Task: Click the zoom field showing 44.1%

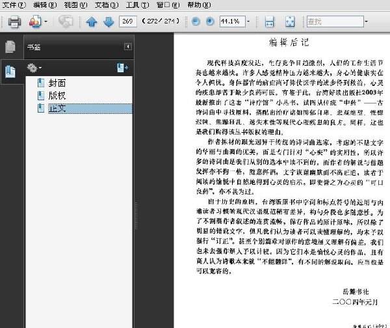Action: click(x=232, y=21)
